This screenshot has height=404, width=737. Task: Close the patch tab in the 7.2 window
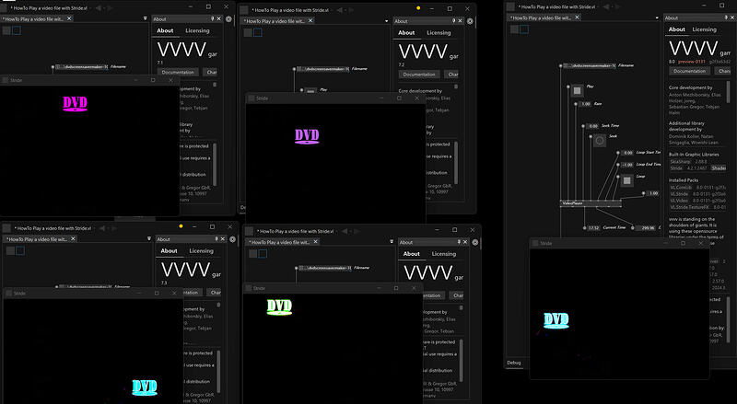(x=310, y=20)
